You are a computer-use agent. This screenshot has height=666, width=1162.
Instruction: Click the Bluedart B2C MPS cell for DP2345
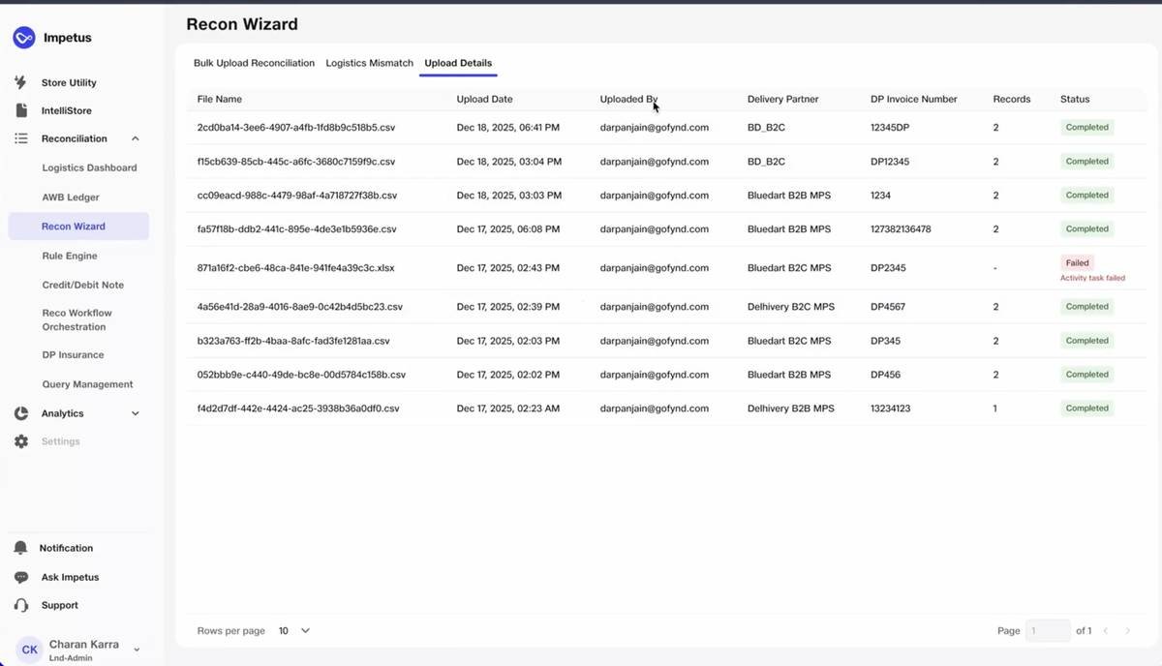[x=789, y=268]
